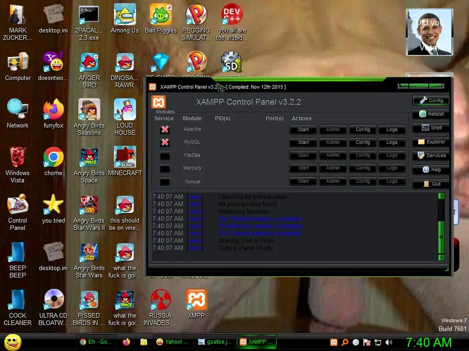Select the MINECRAFT desktop icon
This screenshot has height=351, width=469.
pyautogui.click(x=125, y=161)
